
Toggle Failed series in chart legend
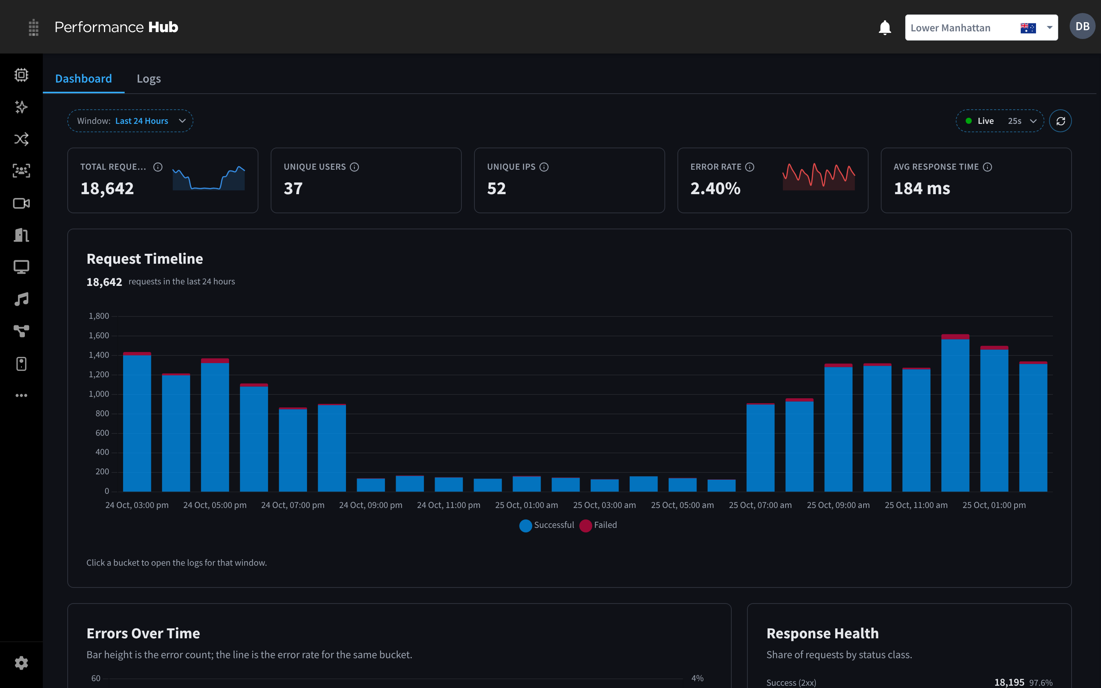click(598, 525)
